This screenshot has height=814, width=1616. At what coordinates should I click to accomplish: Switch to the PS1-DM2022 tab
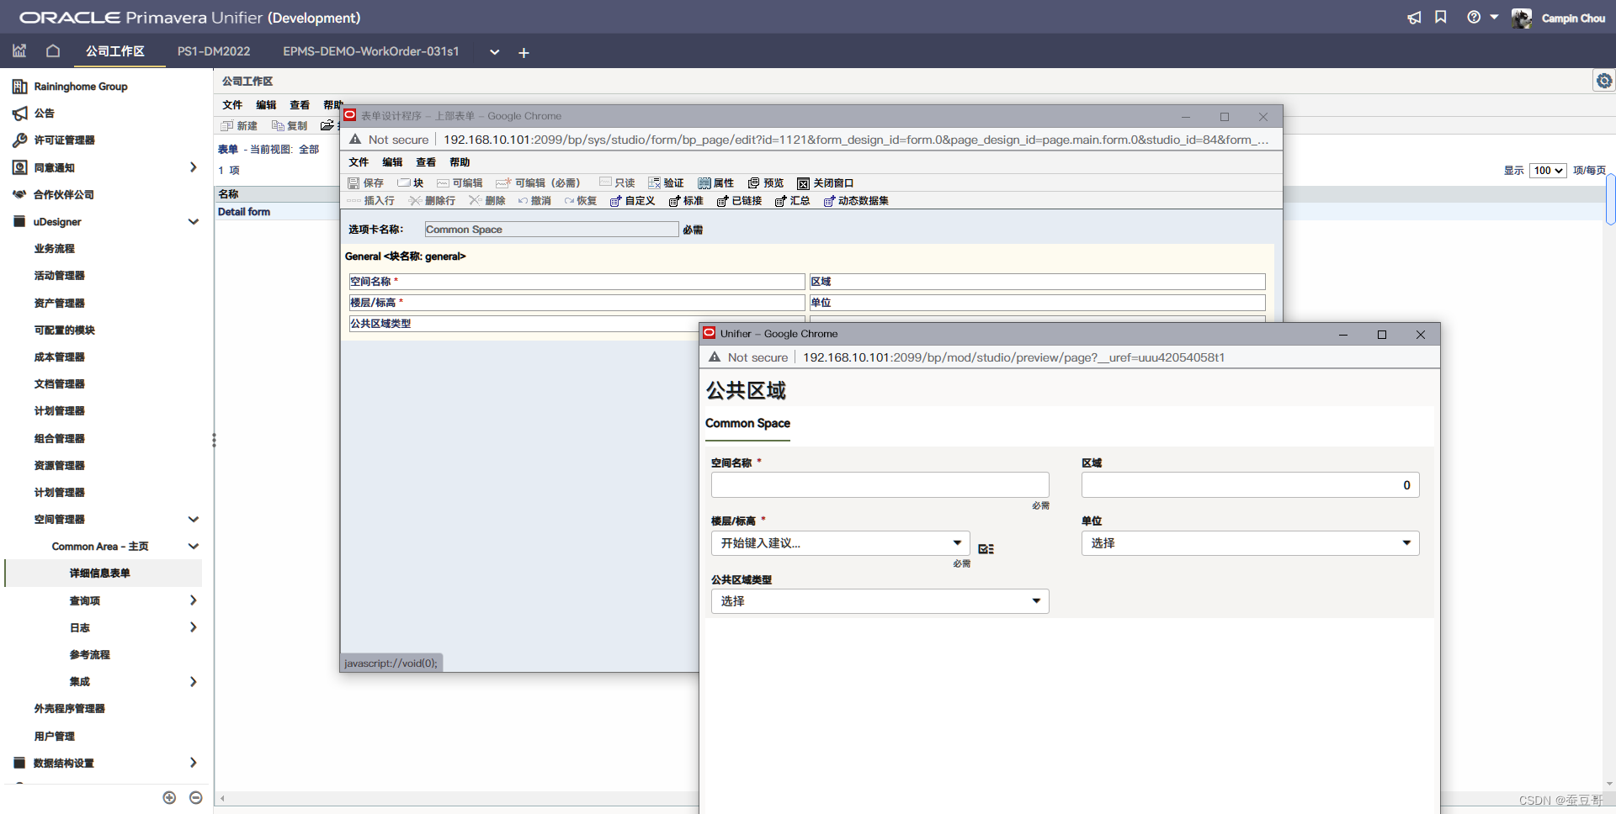[214, 51]
